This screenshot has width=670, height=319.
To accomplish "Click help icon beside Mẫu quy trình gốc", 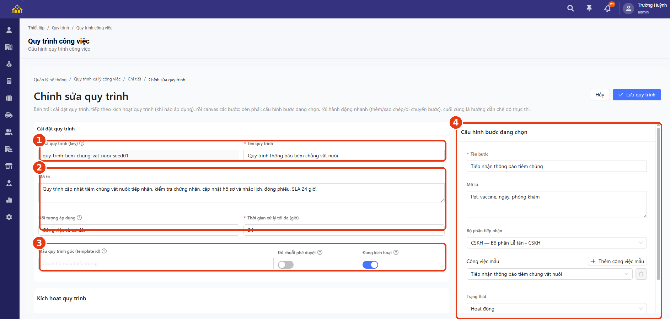I will (104, 251).
